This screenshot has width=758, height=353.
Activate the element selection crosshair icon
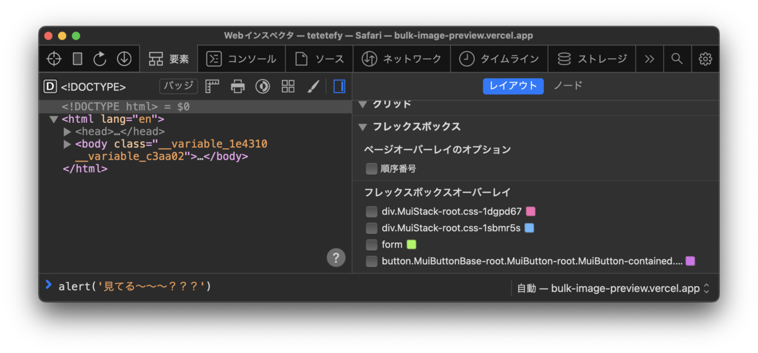pos(54,59)
